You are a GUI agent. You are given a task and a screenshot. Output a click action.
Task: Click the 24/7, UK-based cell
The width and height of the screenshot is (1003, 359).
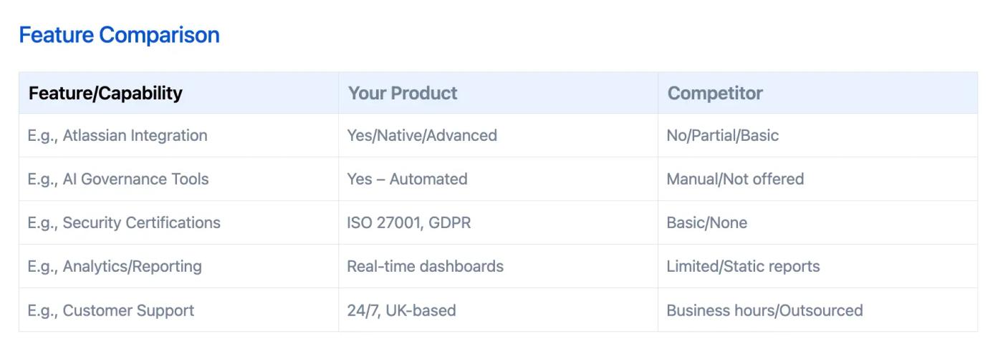coord(401,310)
